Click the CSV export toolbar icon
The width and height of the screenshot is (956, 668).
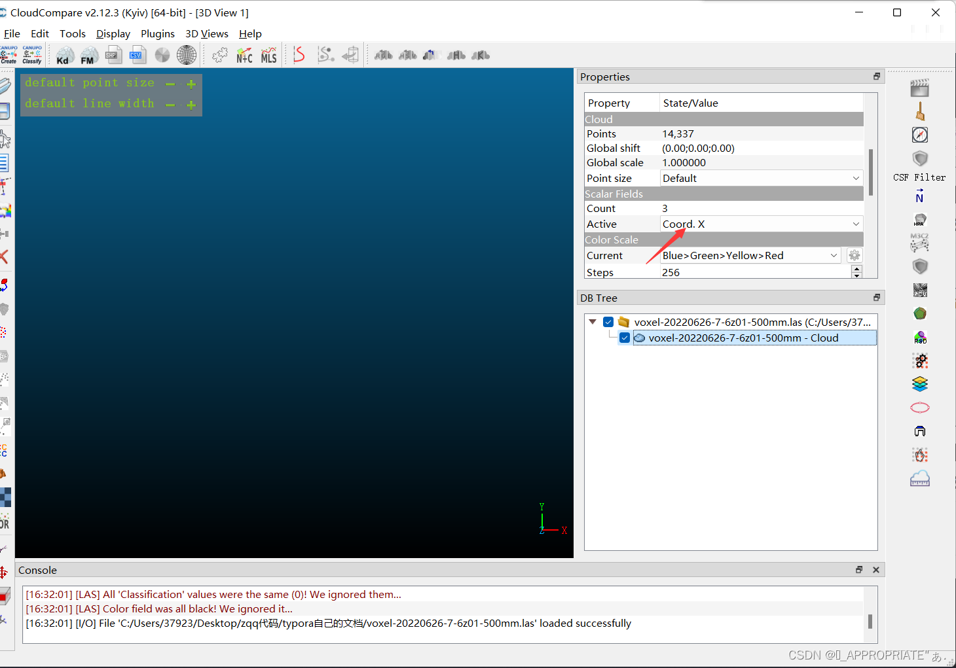(138, 55)
